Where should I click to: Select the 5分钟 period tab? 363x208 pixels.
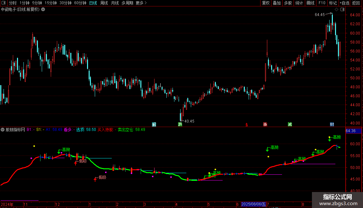[x=37, y=3]
